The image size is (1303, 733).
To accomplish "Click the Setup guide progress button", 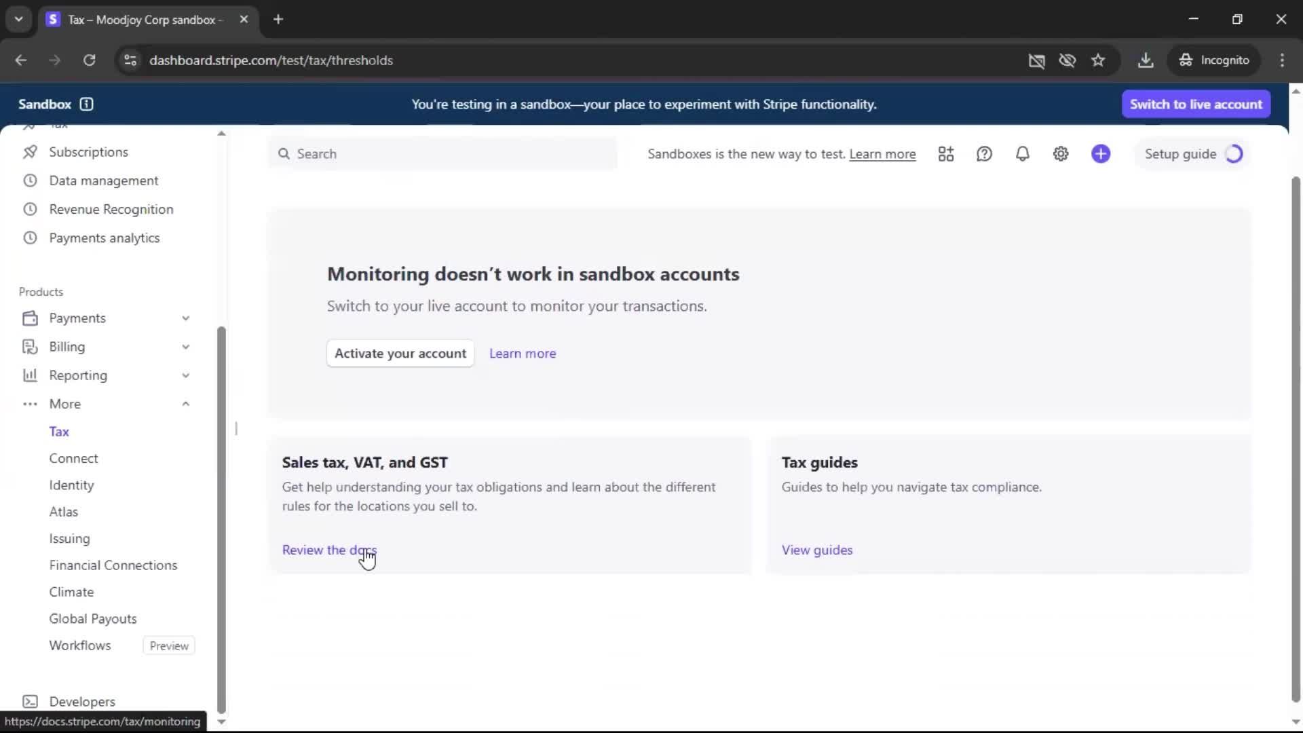I will 1192,154.
